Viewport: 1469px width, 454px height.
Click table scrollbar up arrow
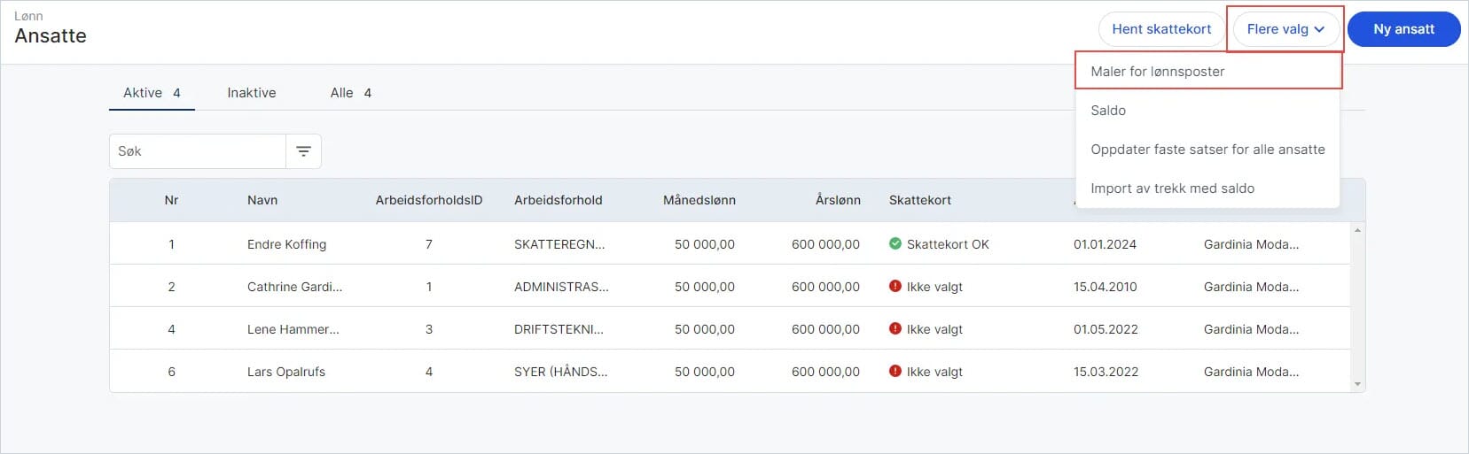tap(1357, 230)
